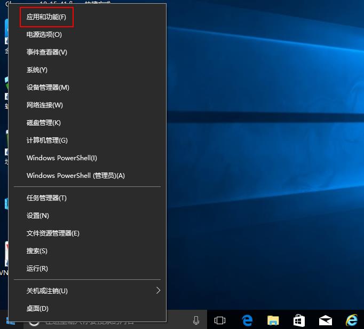Expand the 关机或注销(U) submenu arrow
This screenshot has height=329, width=364.
click(x=158, y=291)
